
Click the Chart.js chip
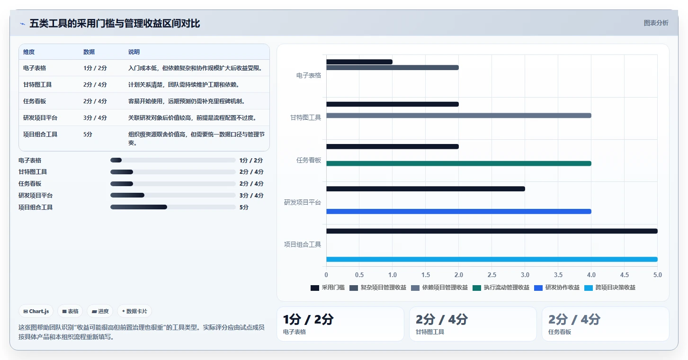click(36, 311)
